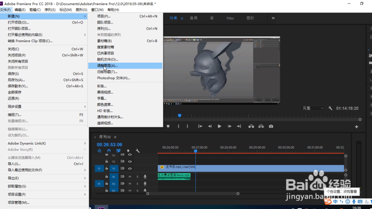Toggle lock on the V1 track
The height and width of the screenshot is (209, 372).
(107, 169)
